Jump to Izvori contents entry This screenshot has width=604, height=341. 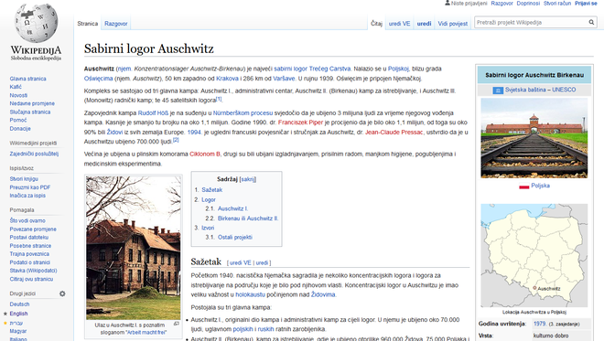click(208, 228)
